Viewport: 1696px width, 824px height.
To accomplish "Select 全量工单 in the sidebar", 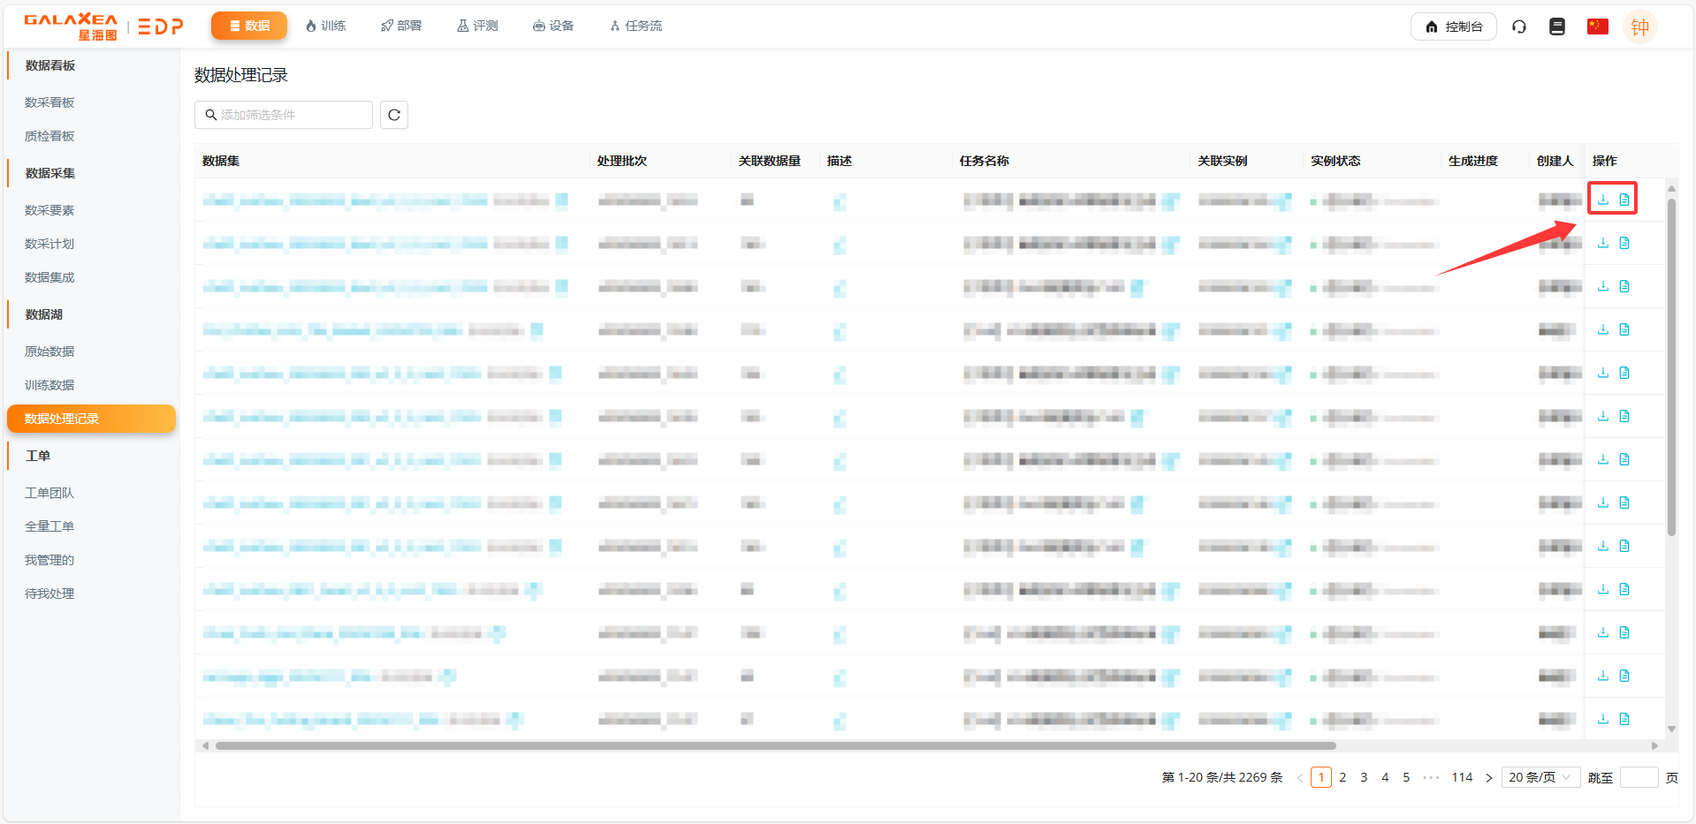I will tap(49, 526).
